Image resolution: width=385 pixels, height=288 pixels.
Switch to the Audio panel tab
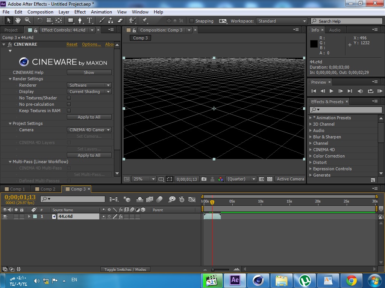[335, 30]
